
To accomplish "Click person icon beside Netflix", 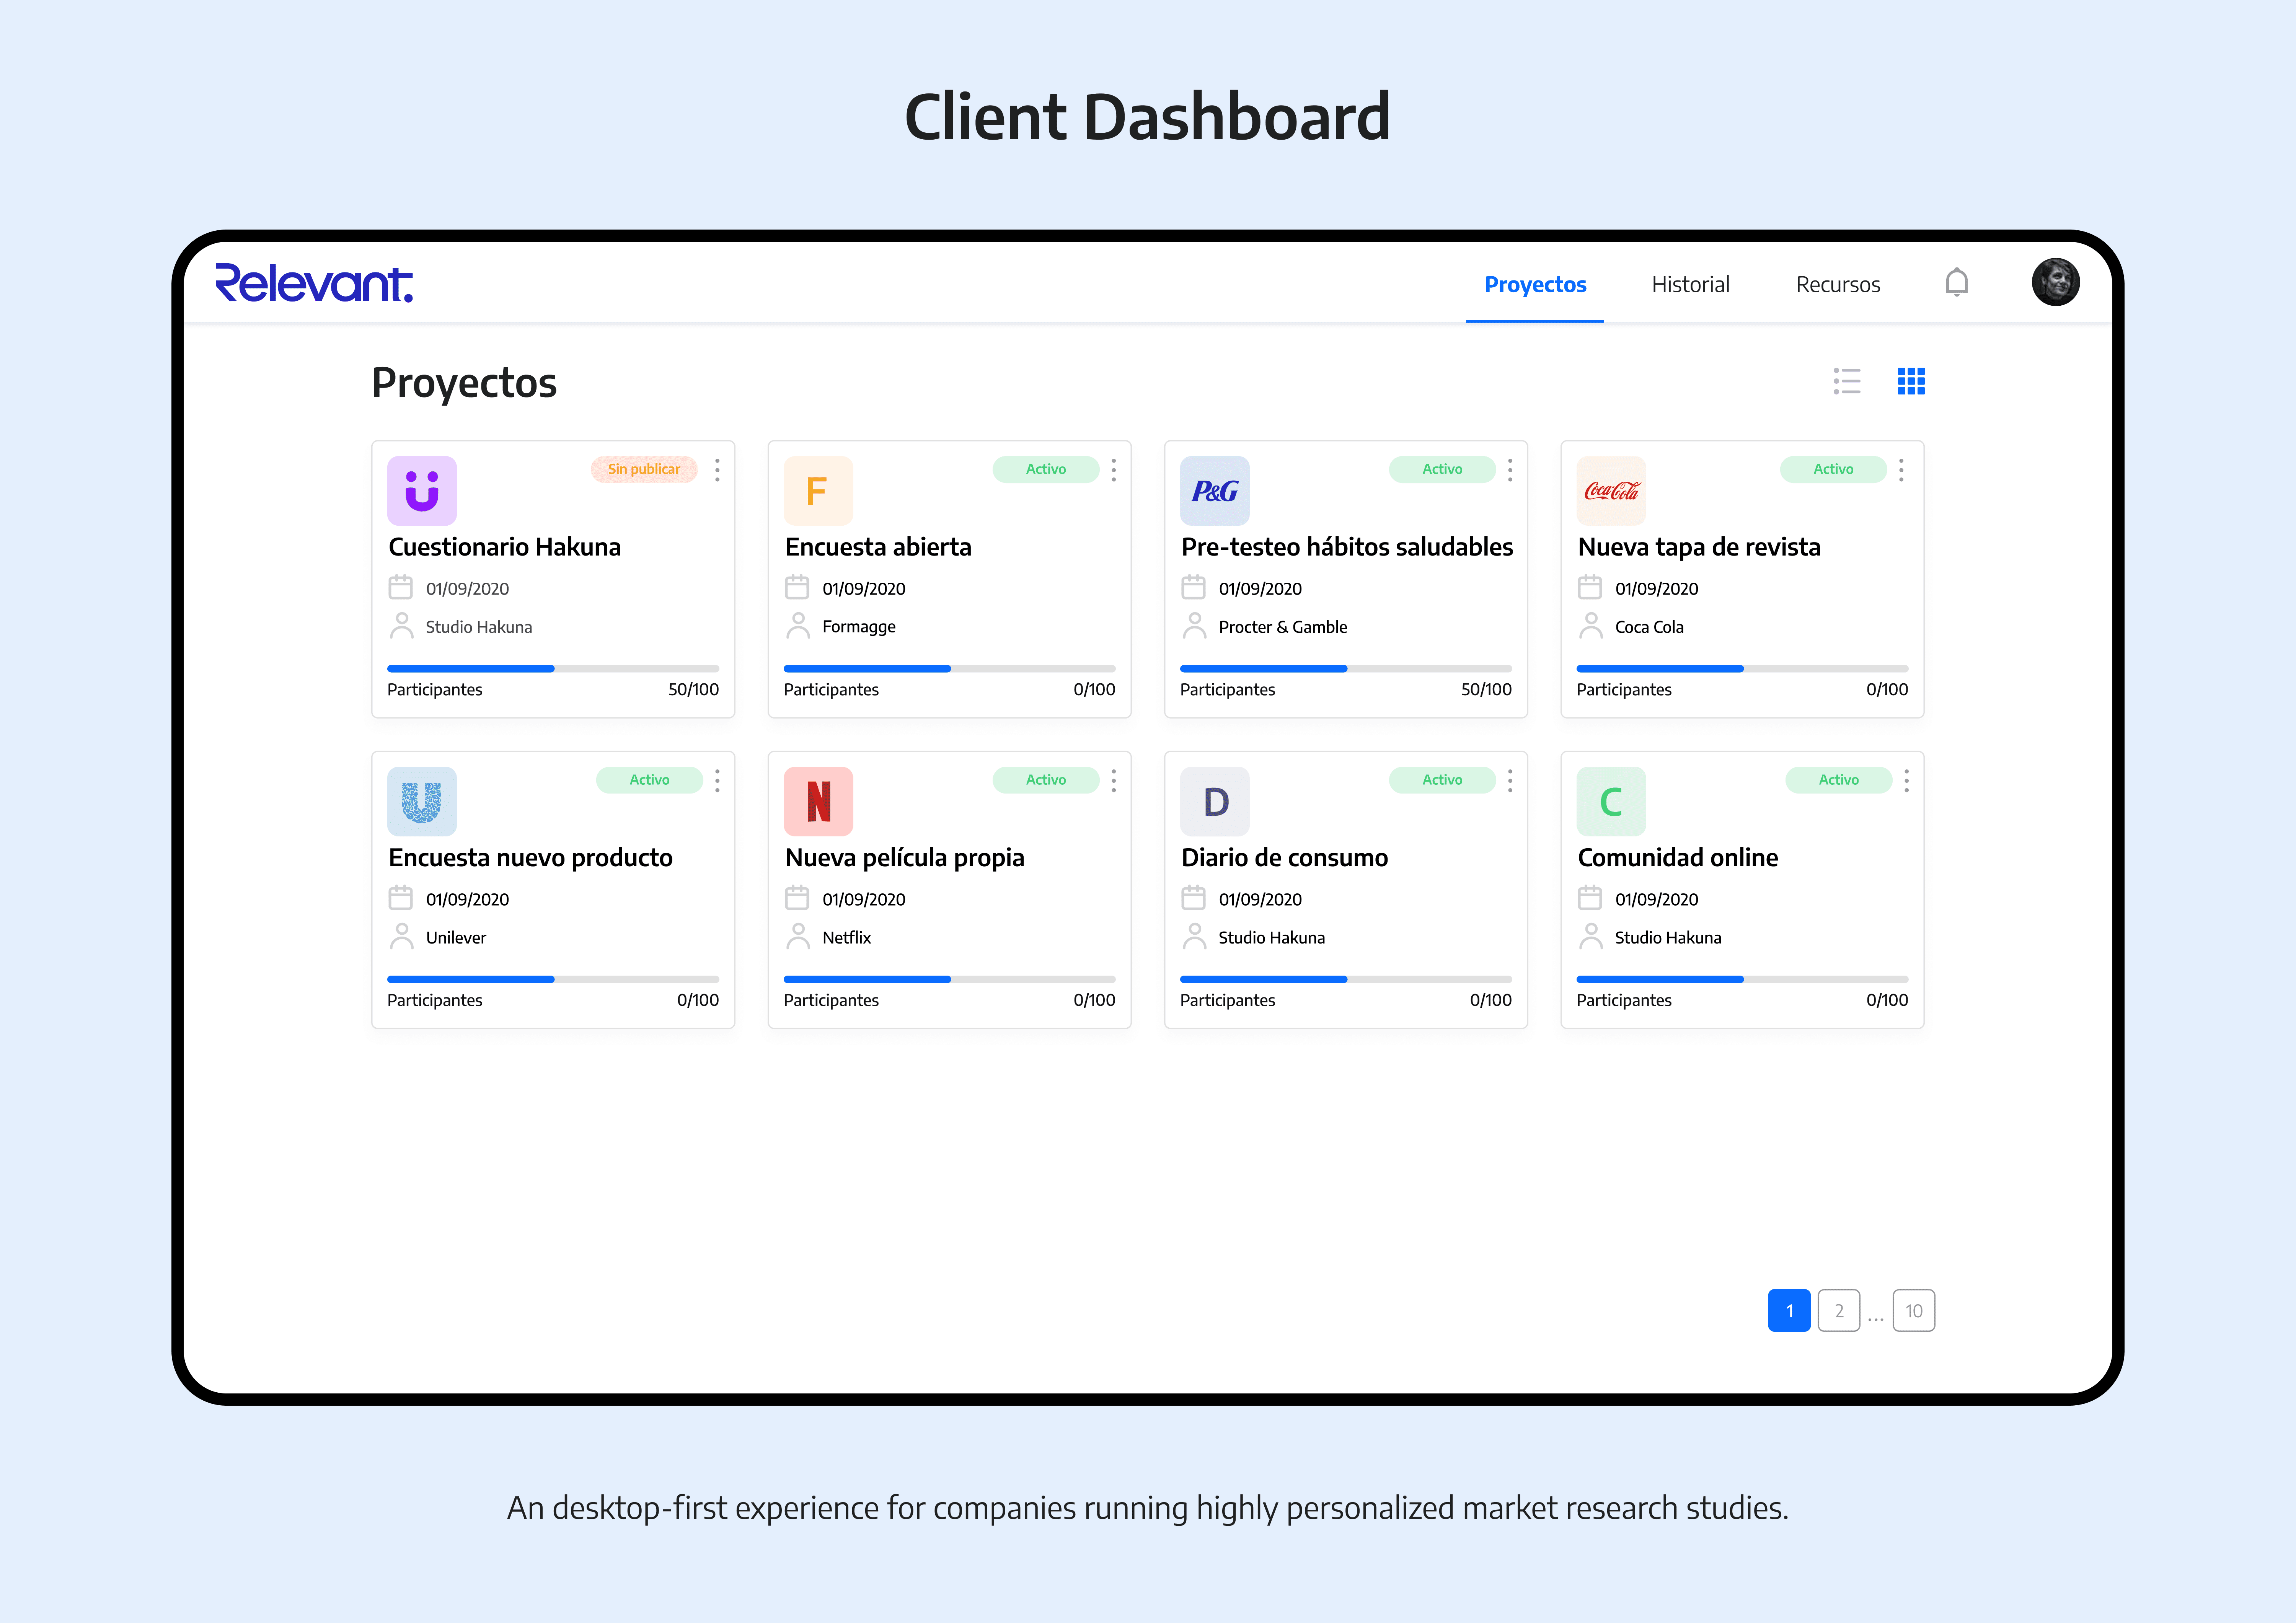I will 798,936.
